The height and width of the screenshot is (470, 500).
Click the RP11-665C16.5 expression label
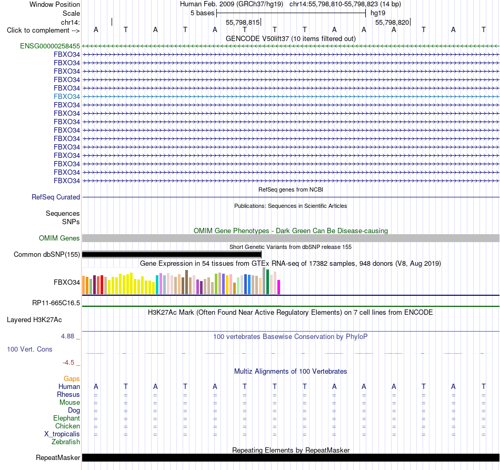(56, 303)
